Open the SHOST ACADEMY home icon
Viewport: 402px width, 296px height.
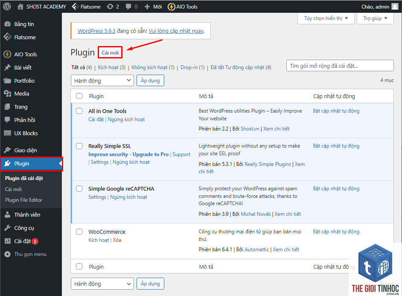pyautogui.click(x=20, y=7)
